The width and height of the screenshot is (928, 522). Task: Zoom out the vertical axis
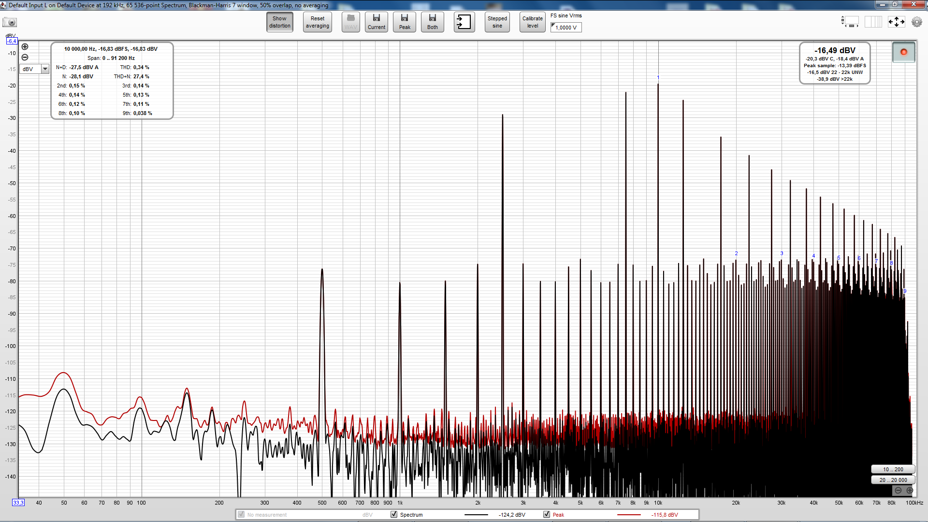(x=25, y=57)
